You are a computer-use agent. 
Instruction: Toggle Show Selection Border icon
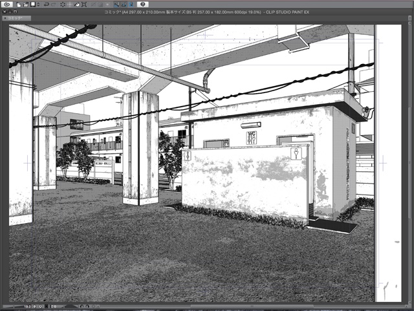pos(107,5)
